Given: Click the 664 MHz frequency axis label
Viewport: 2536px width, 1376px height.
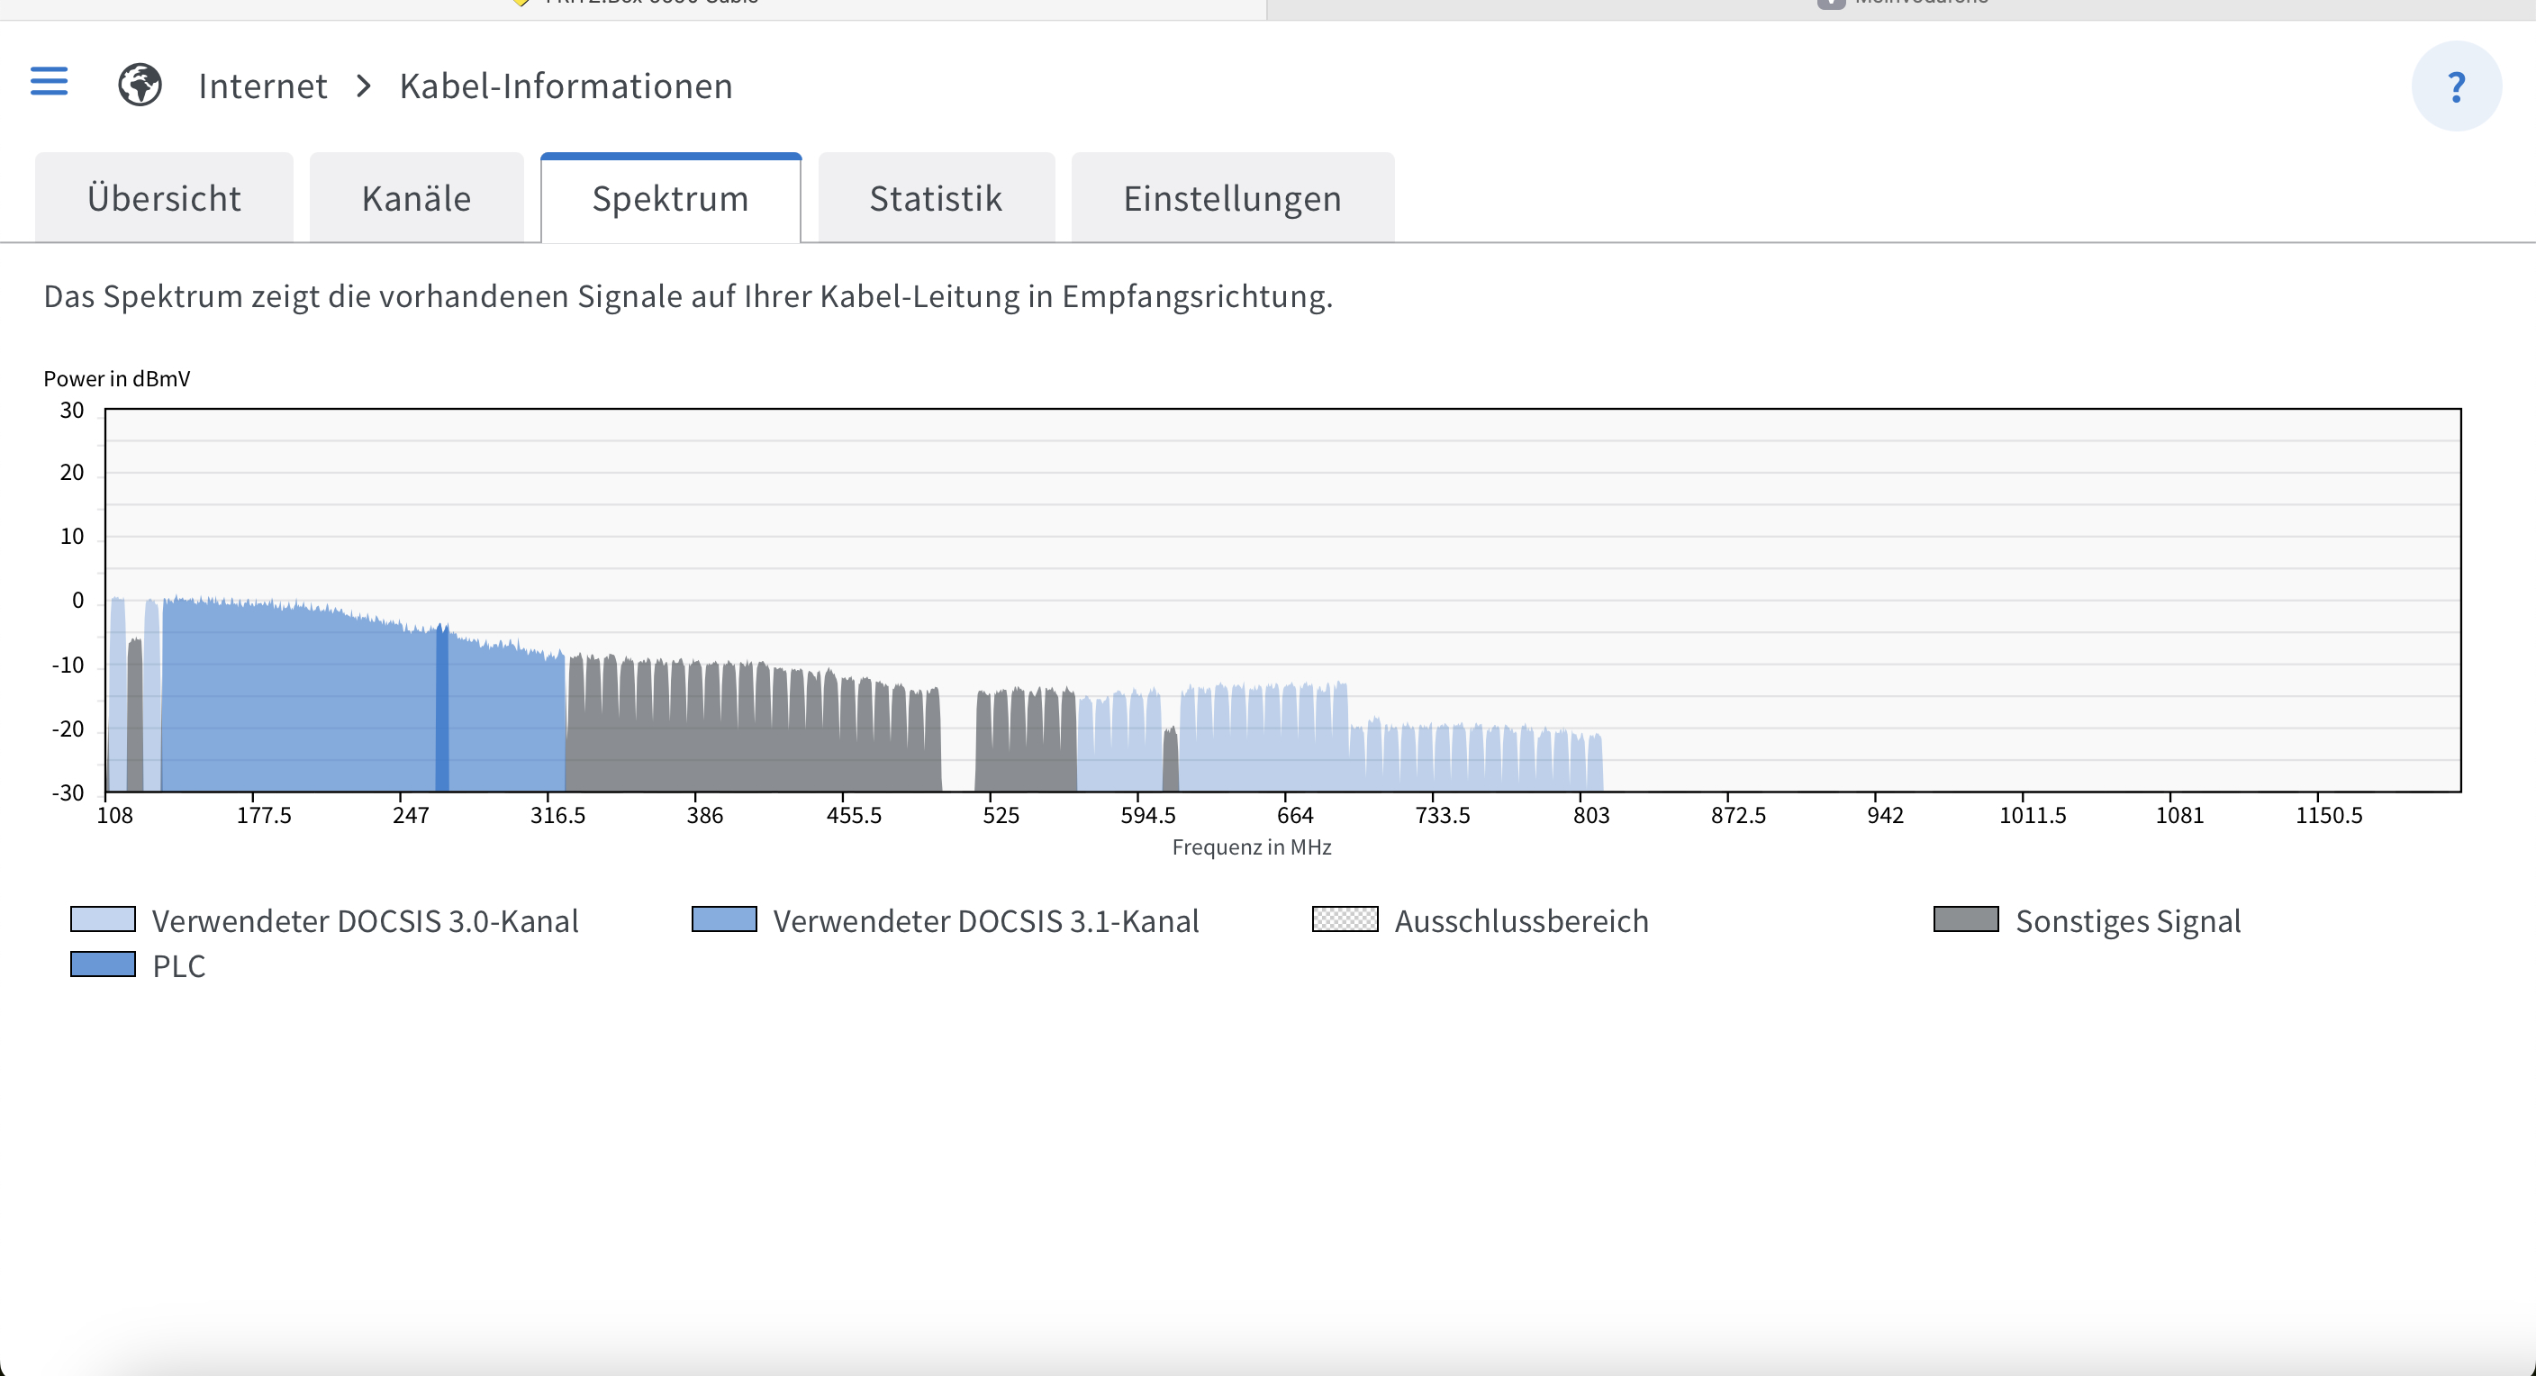Looking at the screenshot, I should tap(1295, 815).
